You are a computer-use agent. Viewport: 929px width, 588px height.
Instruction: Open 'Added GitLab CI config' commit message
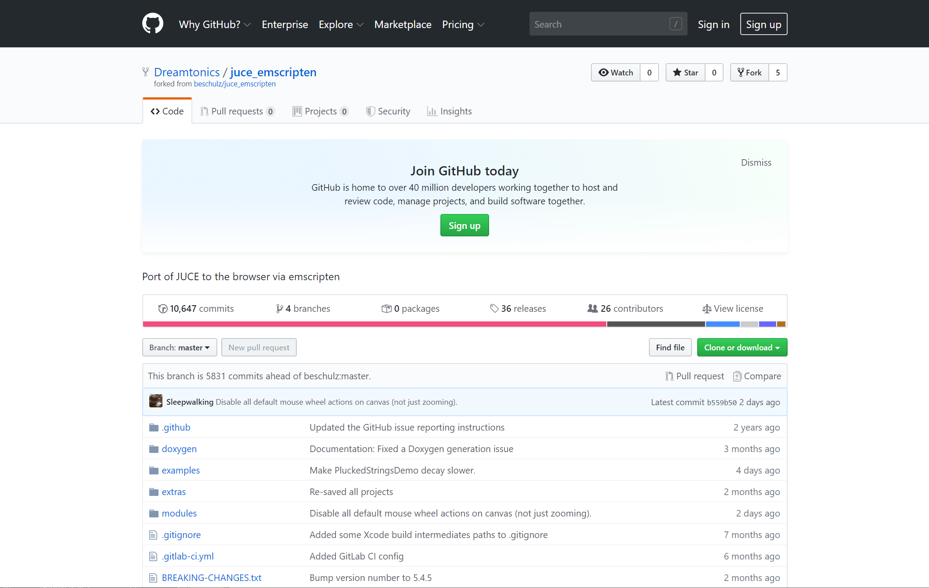tap(356, 556)
